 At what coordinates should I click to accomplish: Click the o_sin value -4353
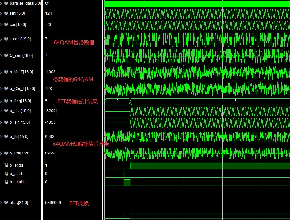tap(50, 122)
